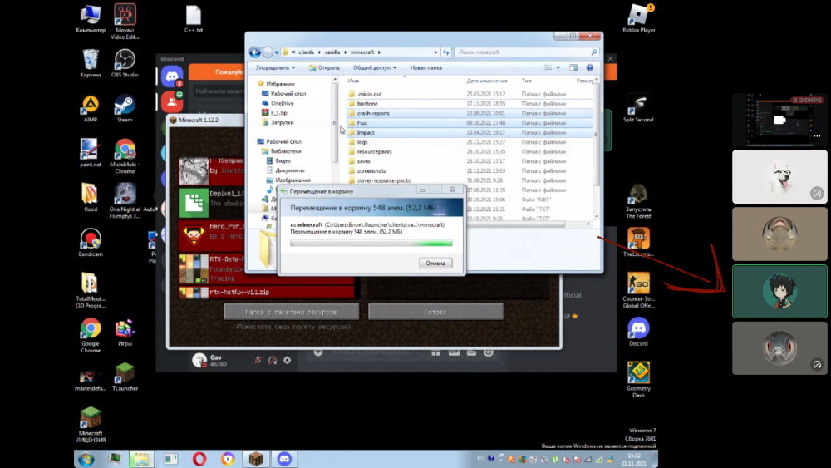Open C++.txt file on desktop
The image size is (831, 468).
[x=194, y=19]
